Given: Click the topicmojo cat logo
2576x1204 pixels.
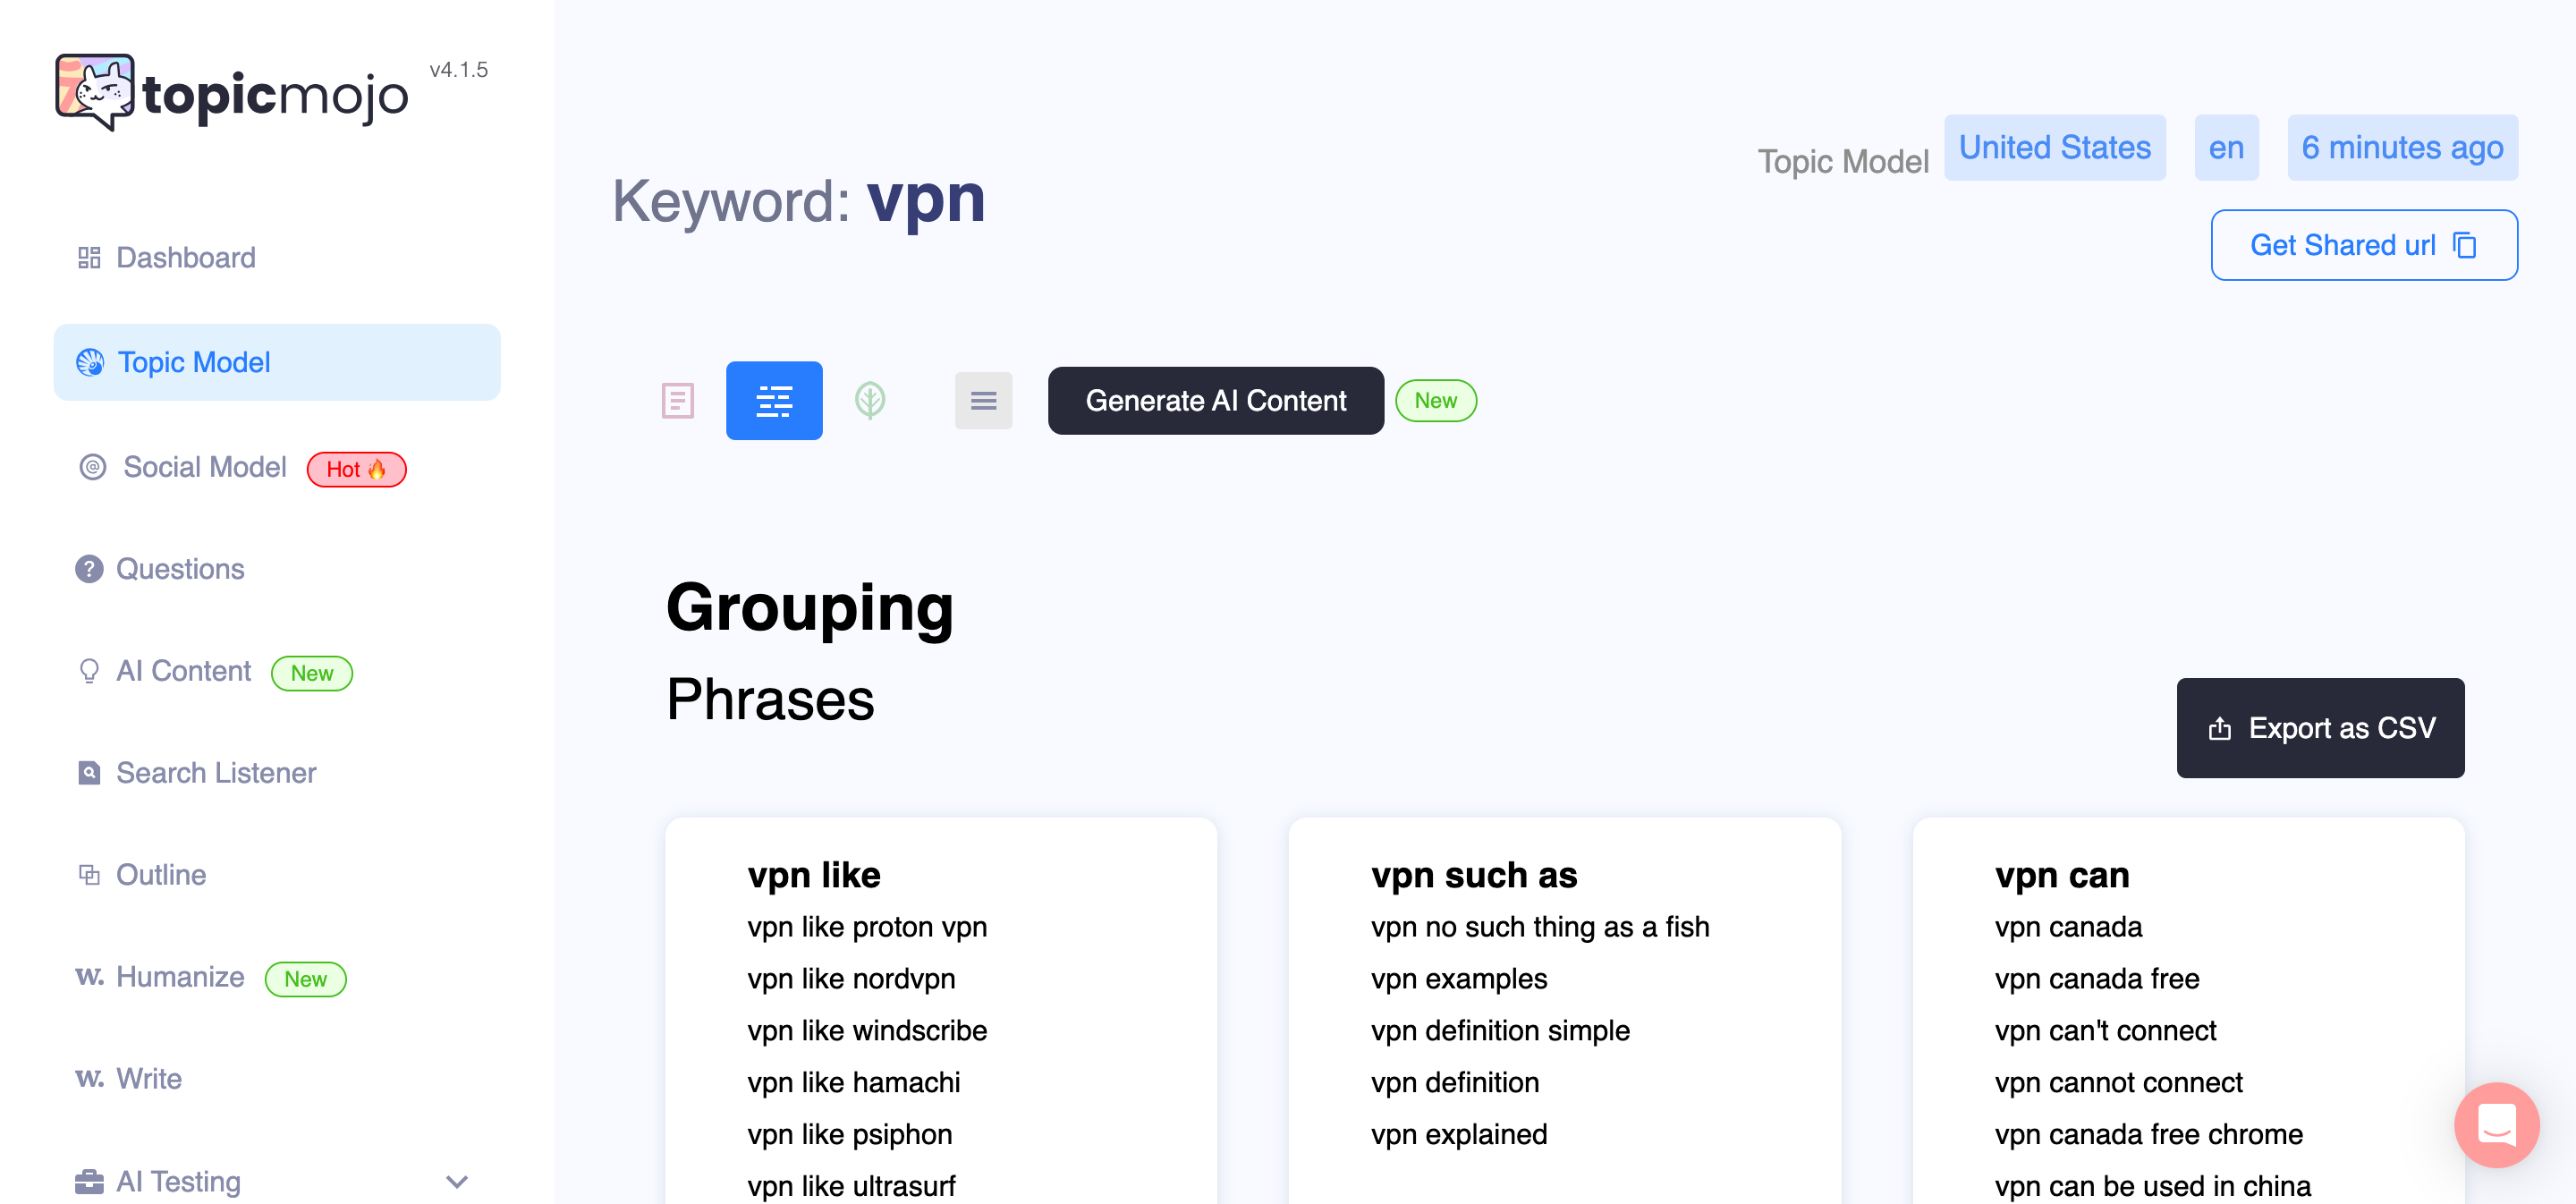Looking at the screenshot, I should [x=95, y=92].
